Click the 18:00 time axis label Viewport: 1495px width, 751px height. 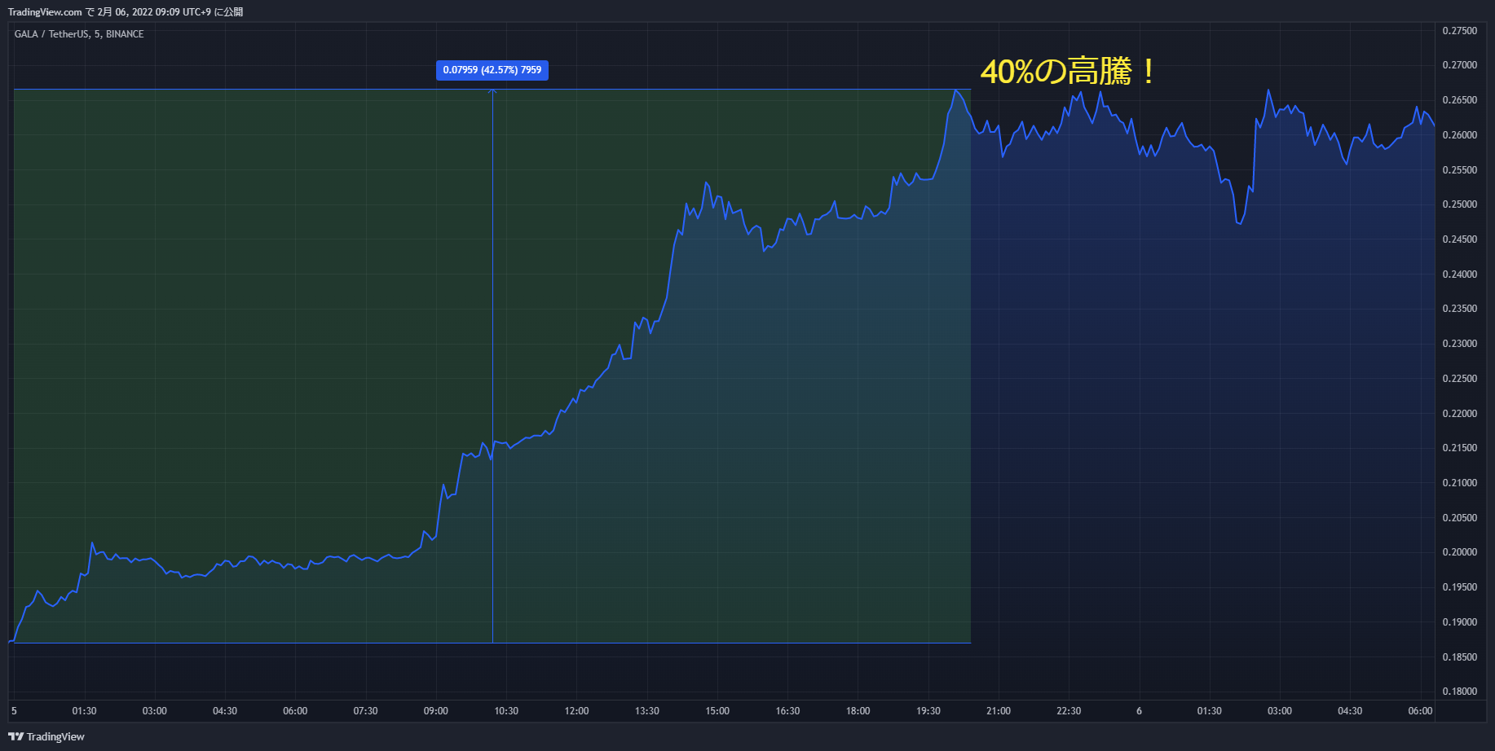point(858,711)
